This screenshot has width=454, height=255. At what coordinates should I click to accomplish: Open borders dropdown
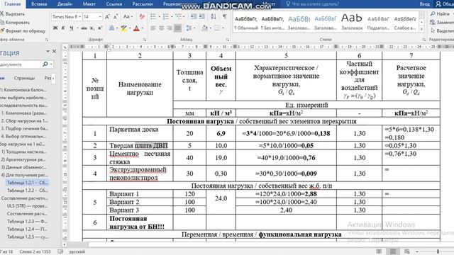click(x=224, y=28)
